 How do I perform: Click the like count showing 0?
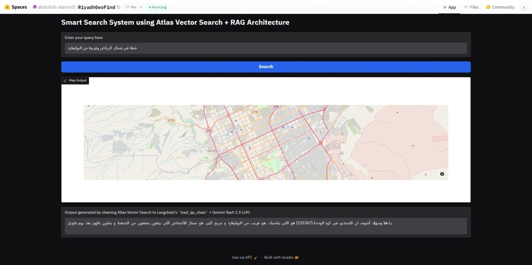tap(141, 7)
